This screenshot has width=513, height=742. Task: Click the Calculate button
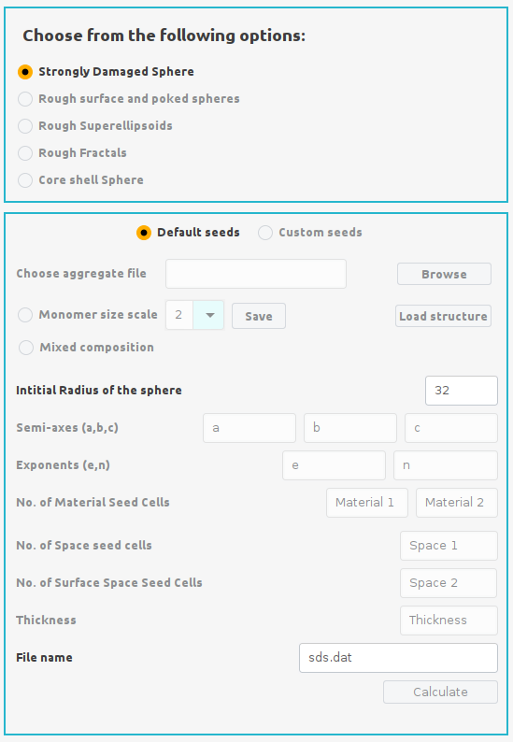tap(440, 692)
